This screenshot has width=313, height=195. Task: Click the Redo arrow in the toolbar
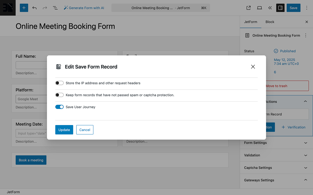click(45, 8)
